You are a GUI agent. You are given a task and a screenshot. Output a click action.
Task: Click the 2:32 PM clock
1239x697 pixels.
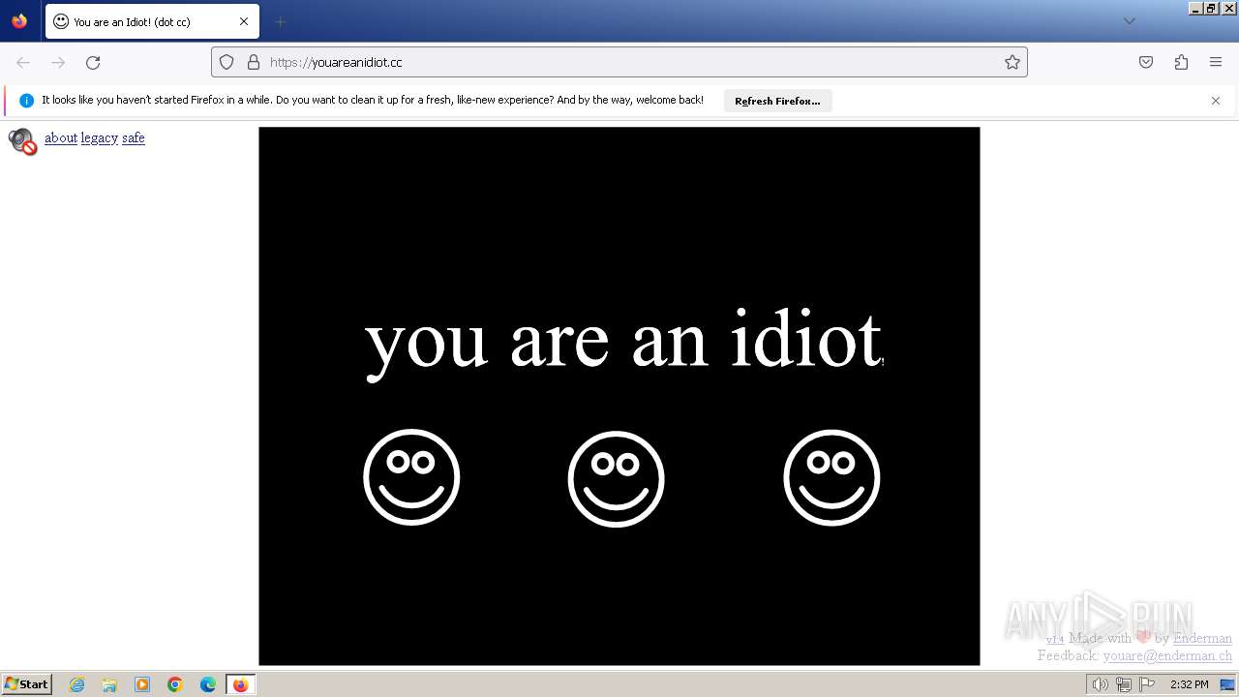1190,684
